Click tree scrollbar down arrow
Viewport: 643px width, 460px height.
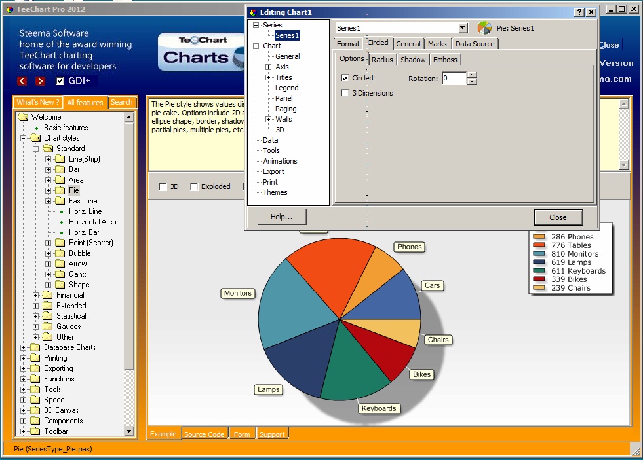coord(129,431)
